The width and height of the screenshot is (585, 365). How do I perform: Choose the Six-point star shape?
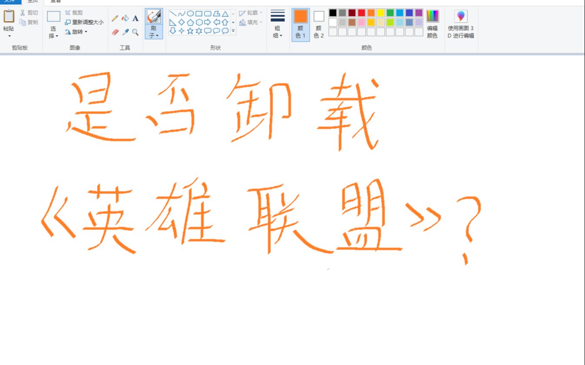199,31
